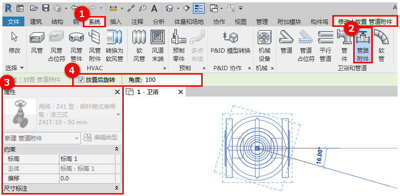Click the Close Inactive Views icon

pos(231,8)
